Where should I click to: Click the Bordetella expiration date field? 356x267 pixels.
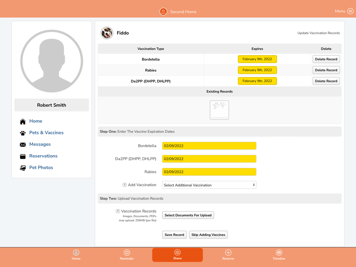coord(209,146)
